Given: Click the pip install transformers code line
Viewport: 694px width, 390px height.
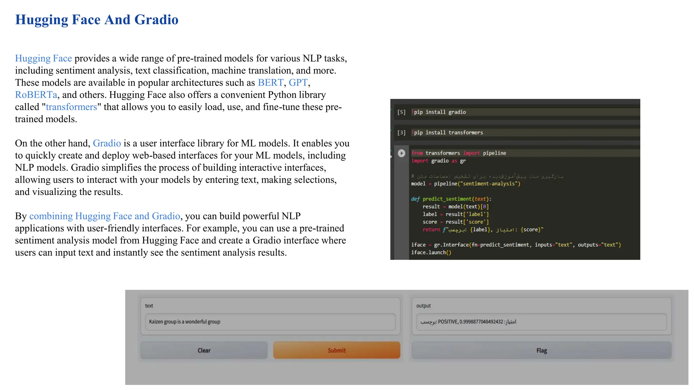Looking at the screenshot, I should (x=447, y=133).
